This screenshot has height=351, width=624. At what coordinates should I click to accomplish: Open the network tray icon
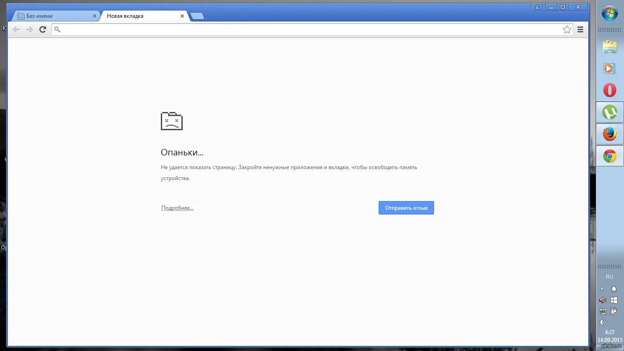(603, 311)
